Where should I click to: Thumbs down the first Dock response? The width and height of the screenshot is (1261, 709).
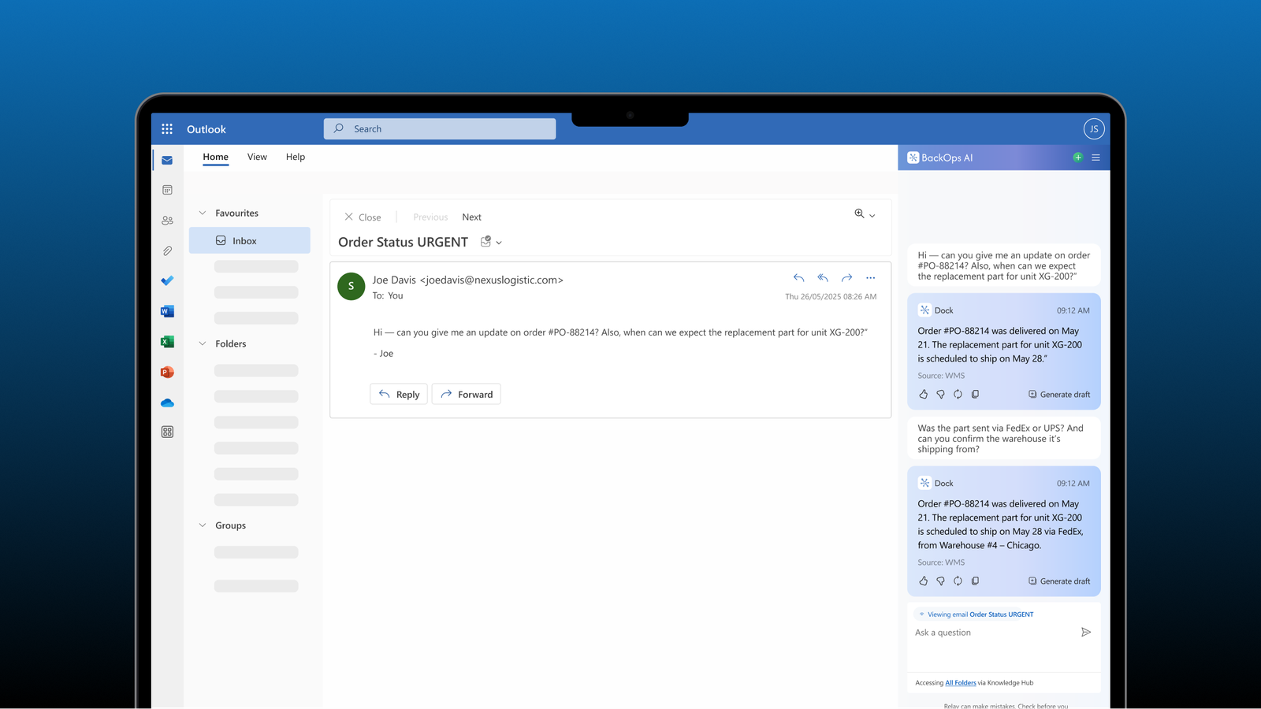[x=940, y=394]
